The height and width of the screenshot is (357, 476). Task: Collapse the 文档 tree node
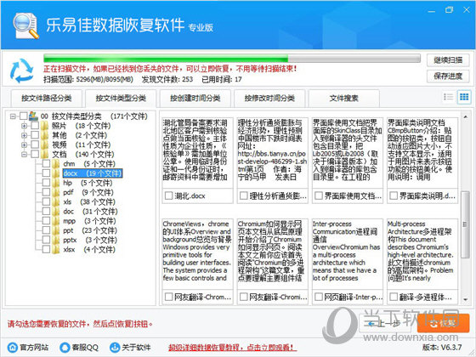(x=25, y=154)
